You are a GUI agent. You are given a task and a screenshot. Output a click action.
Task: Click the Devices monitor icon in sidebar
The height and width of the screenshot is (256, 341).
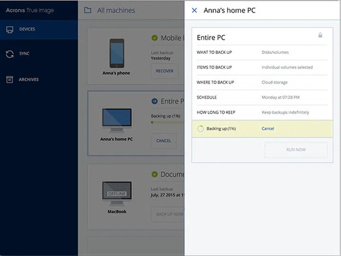[x=9, y=29]
